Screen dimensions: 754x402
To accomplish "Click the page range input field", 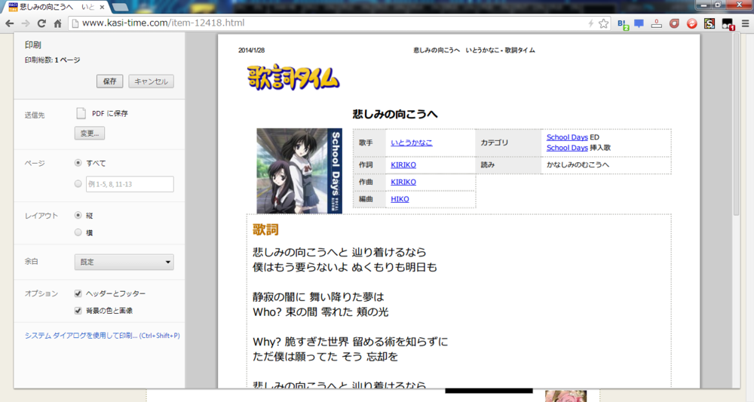I will click(130, 184).
